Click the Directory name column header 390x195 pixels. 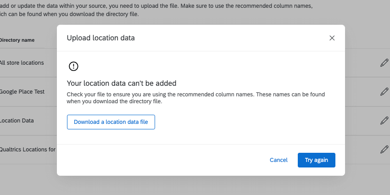click(x=17, y=40)
